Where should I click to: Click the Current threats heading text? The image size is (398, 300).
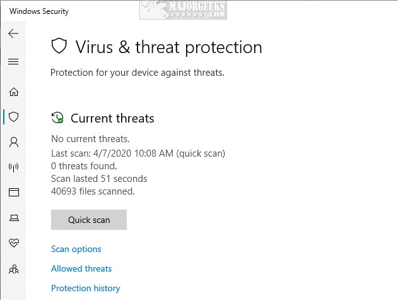click(112, 118)
